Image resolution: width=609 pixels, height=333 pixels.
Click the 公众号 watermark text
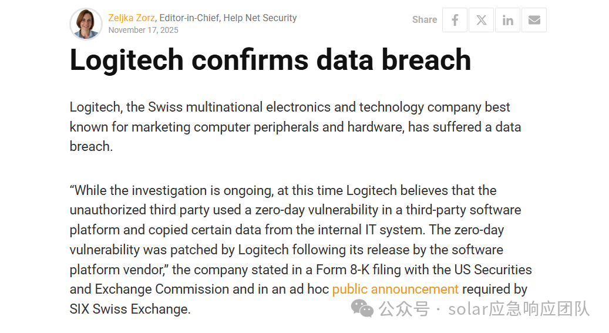pyautogui.click(x=404, y=309)
